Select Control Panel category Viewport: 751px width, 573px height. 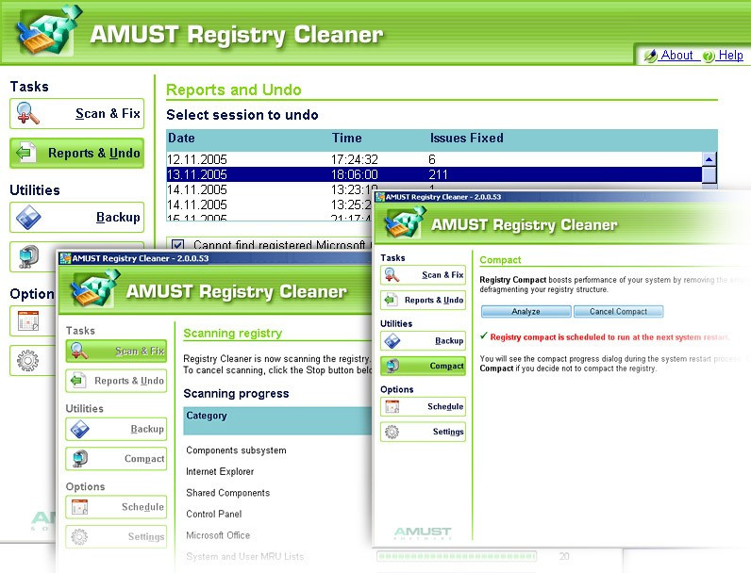pos(213,515)
